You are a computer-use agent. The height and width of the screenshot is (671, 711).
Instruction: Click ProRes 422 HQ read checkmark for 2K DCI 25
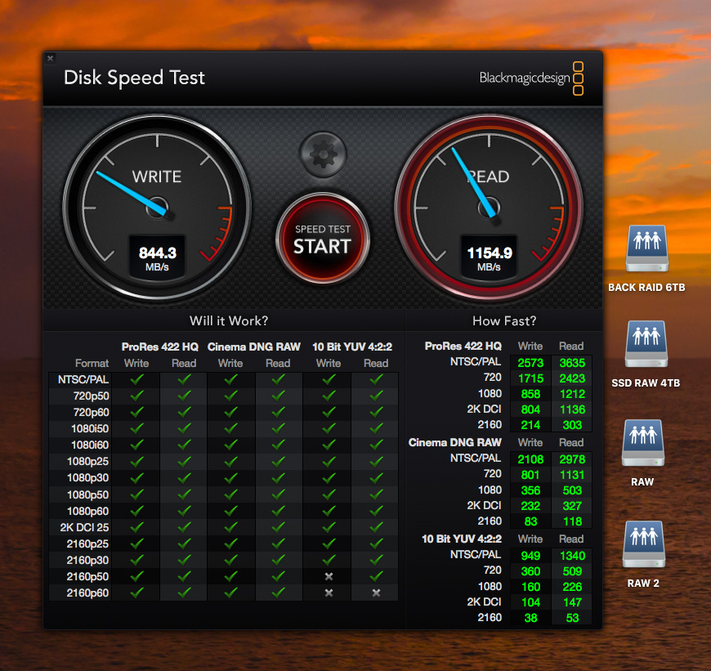[x=184, y=527]
